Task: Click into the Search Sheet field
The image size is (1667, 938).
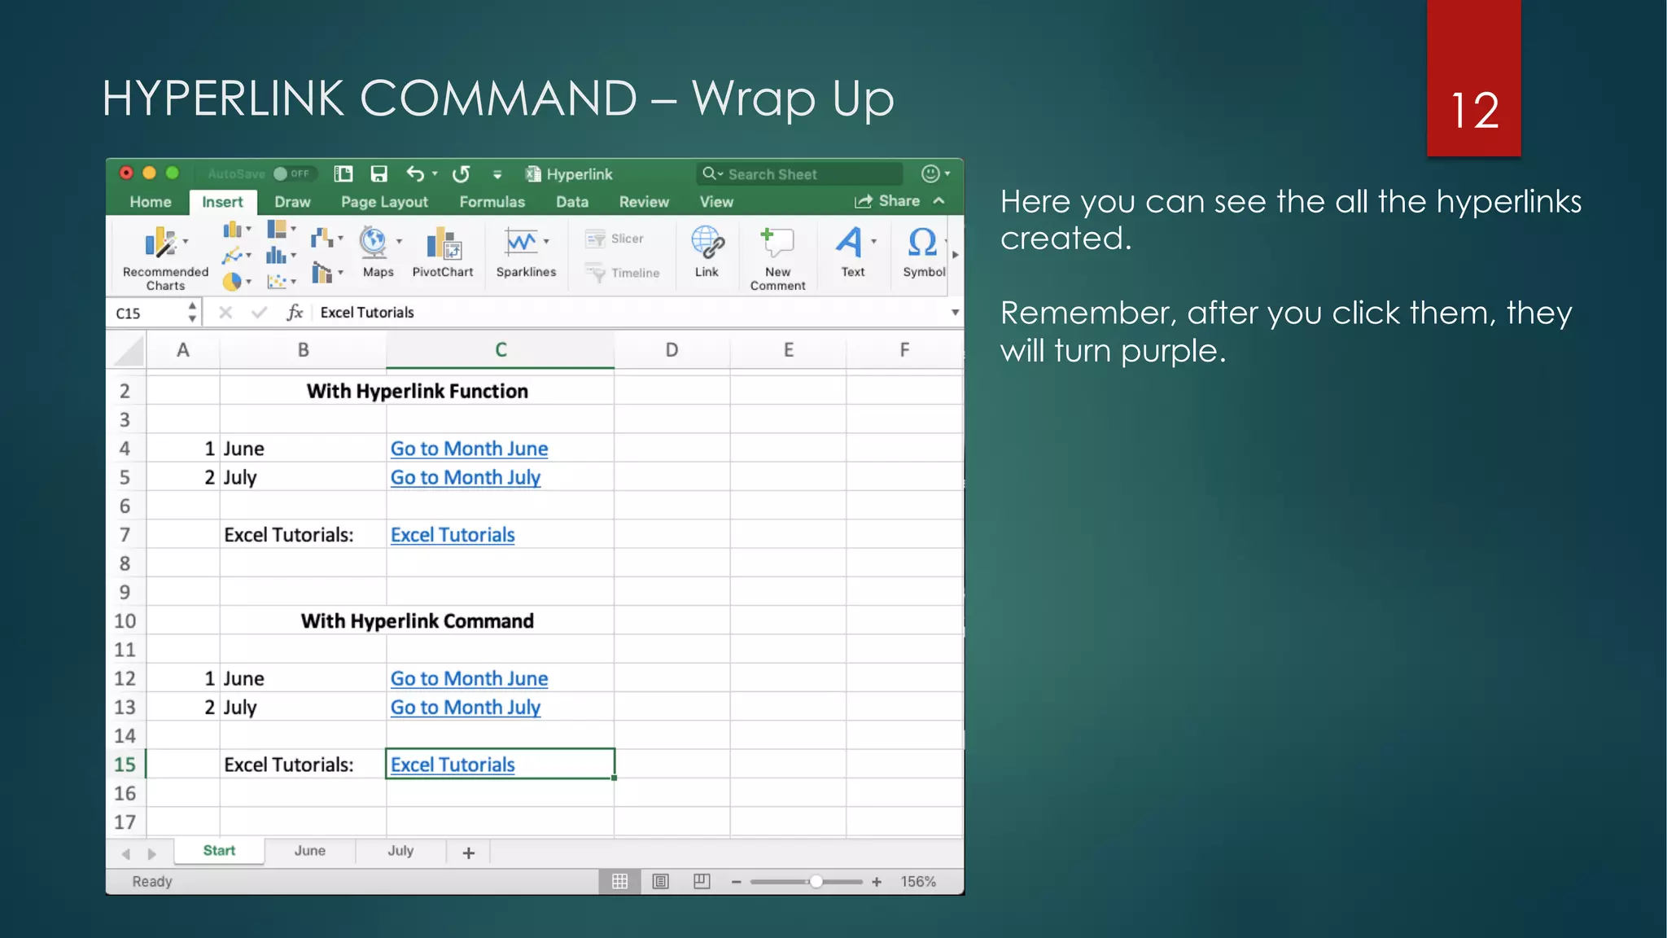Action: [800, 173]
